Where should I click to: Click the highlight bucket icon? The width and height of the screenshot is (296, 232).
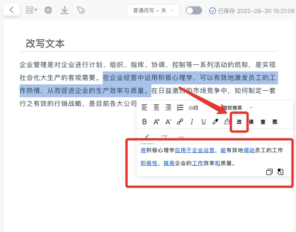coord(227,122)
